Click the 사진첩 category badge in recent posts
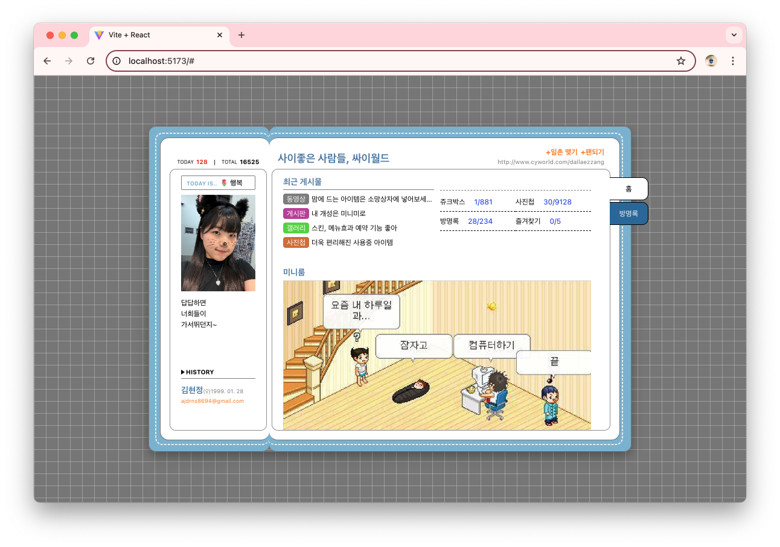 coord(296,242)
